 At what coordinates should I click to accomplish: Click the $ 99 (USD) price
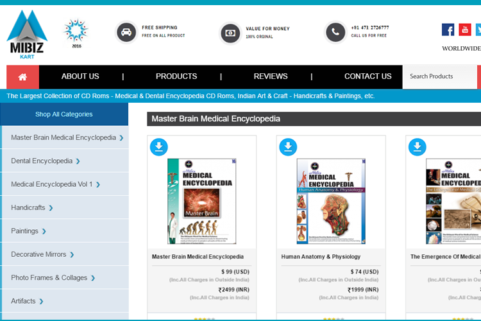coord(235,272)
